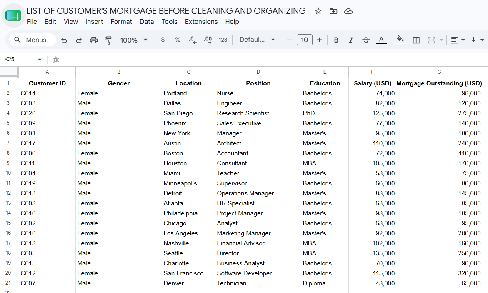488x293 pixels.
Task: Increase font size with plus
Action: (319, 40)
